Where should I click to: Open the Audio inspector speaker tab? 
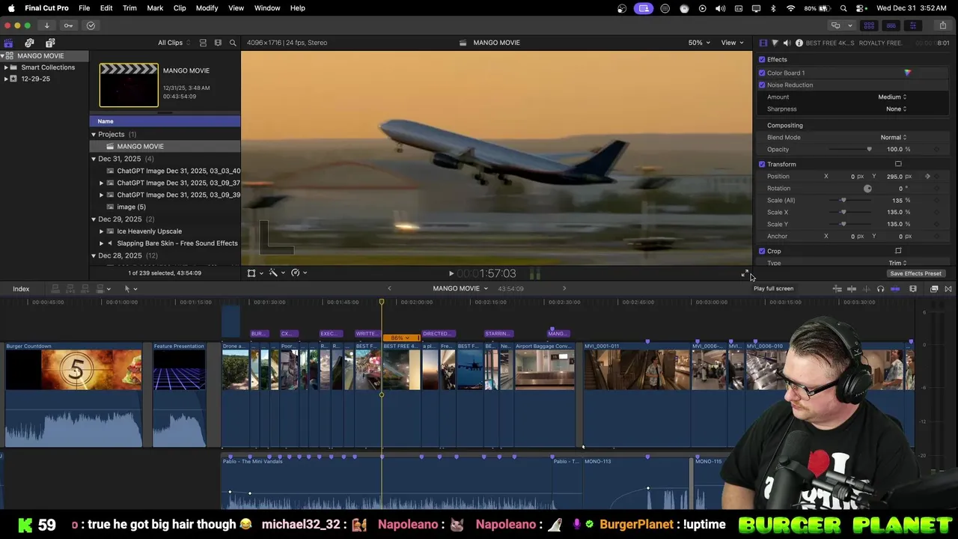(x=787, y=43)
